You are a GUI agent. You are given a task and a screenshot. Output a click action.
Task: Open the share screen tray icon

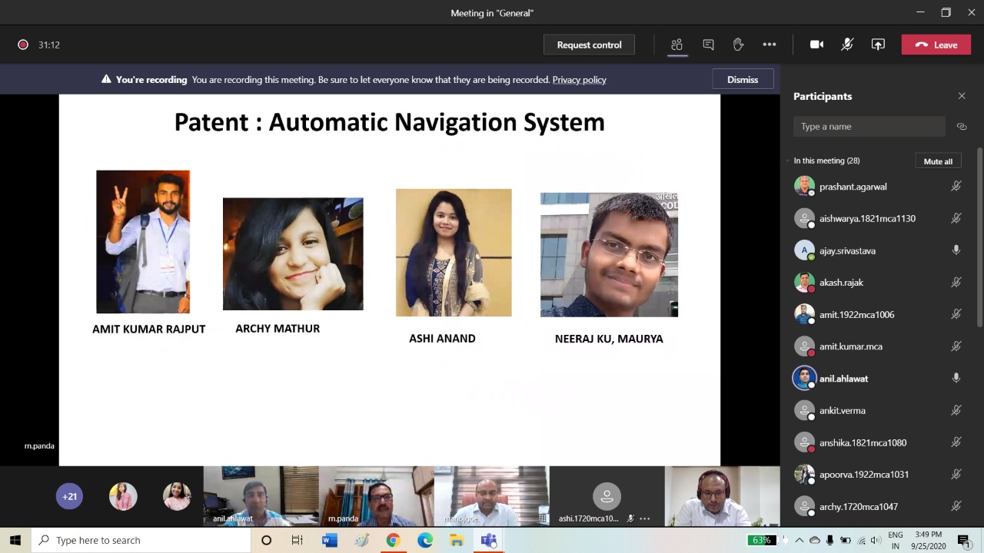pos(878,45)
